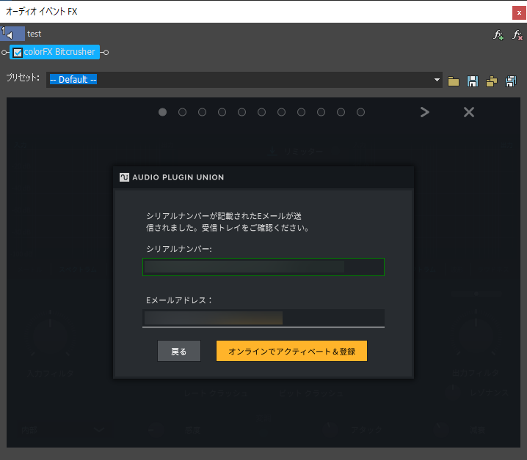Select the fourth tour page dot
The height and width of the screenshot is (460, 527).
(x=222, y=112)
